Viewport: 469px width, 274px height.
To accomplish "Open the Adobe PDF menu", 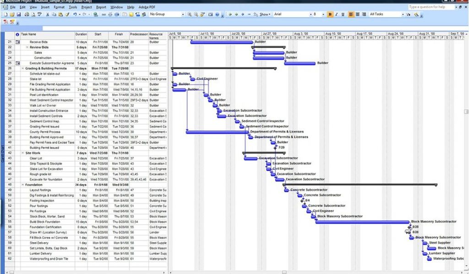I will [147, 7].
